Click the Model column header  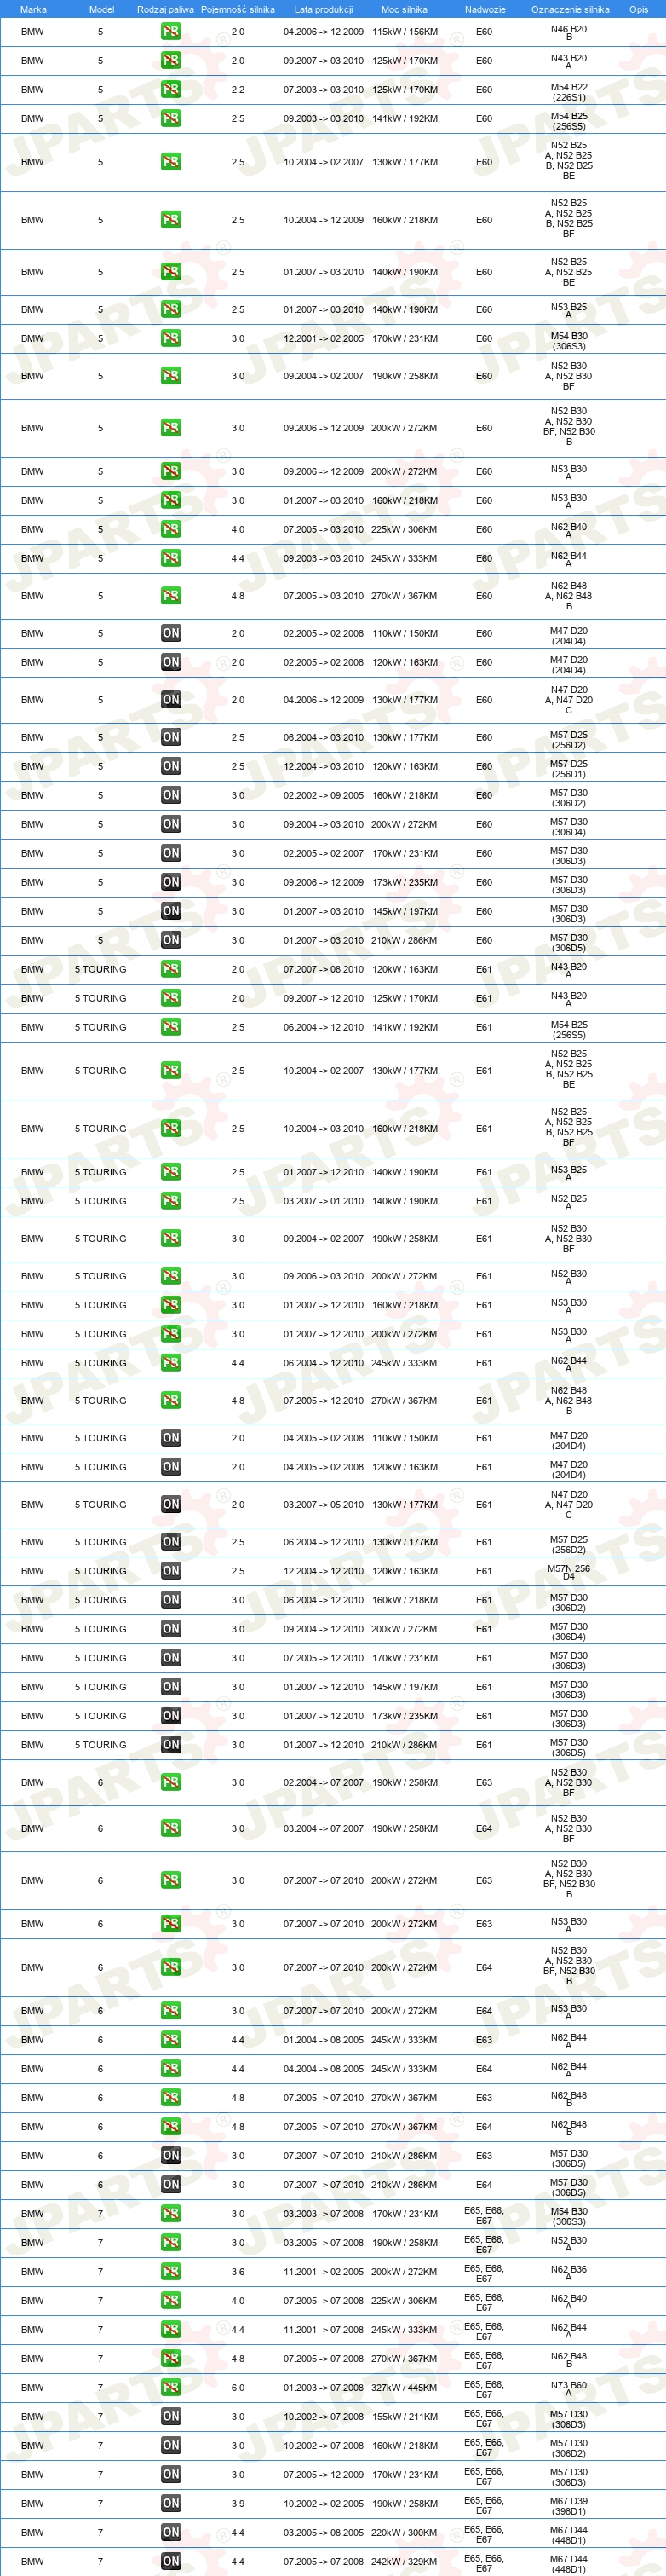tap(100, 9)
